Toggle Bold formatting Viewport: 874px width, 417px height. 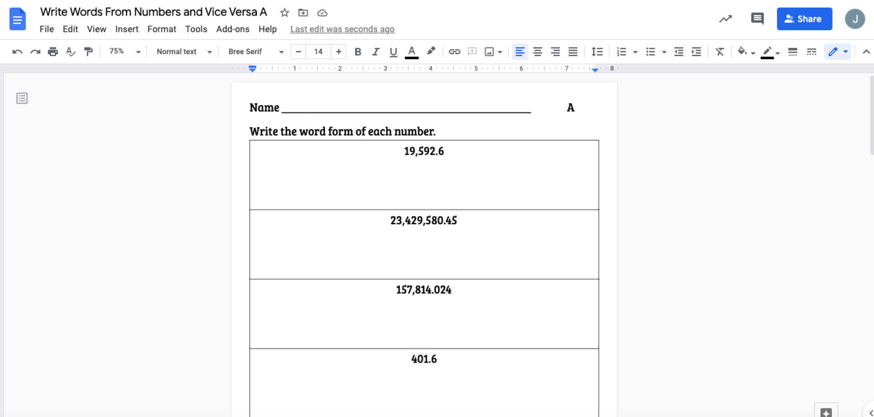coord(358,52)
